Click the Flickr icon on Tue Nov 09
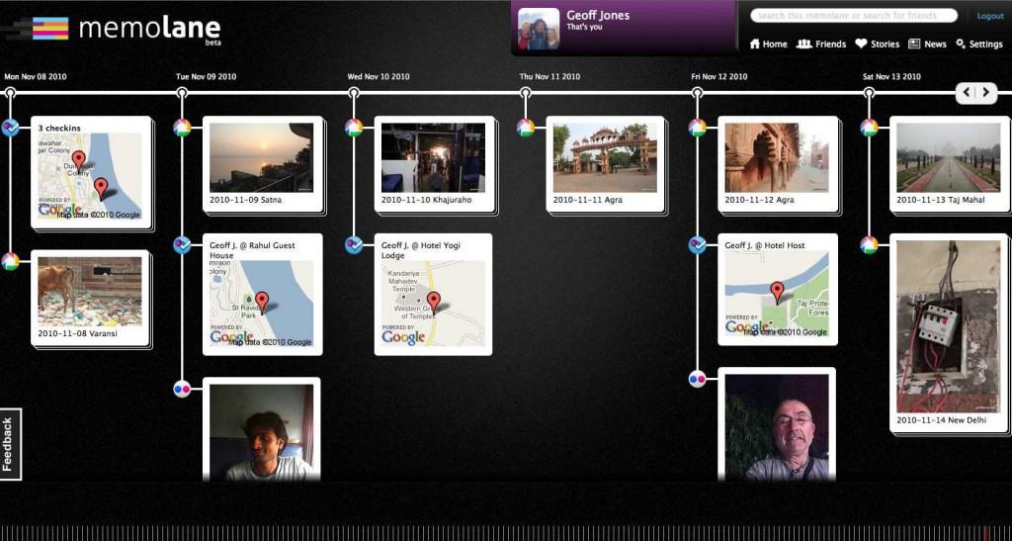Image resolution: width=1012 pixels, height=541 pixels. pos(182,389)
